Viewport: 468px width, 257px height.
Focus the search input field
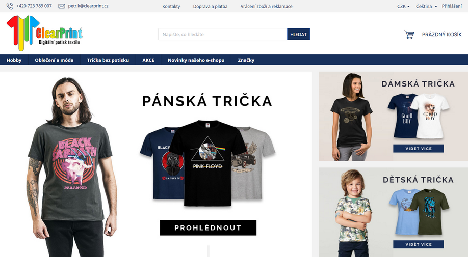[x=223, y=34]
